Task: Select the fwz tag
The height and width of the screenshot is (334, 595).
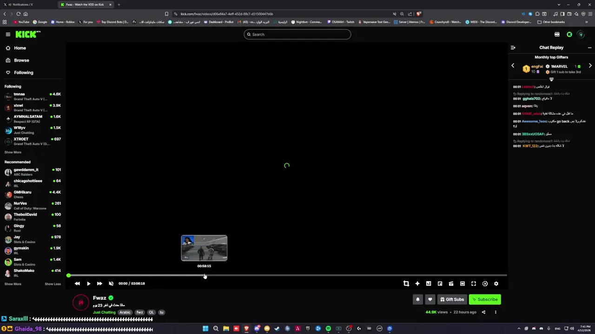Action: coord(139,312)
